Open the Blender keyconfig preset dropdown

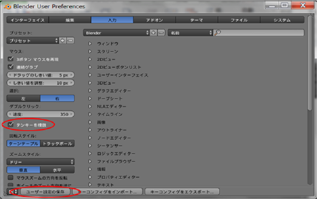pyautogui.click(x=116, y=32)
